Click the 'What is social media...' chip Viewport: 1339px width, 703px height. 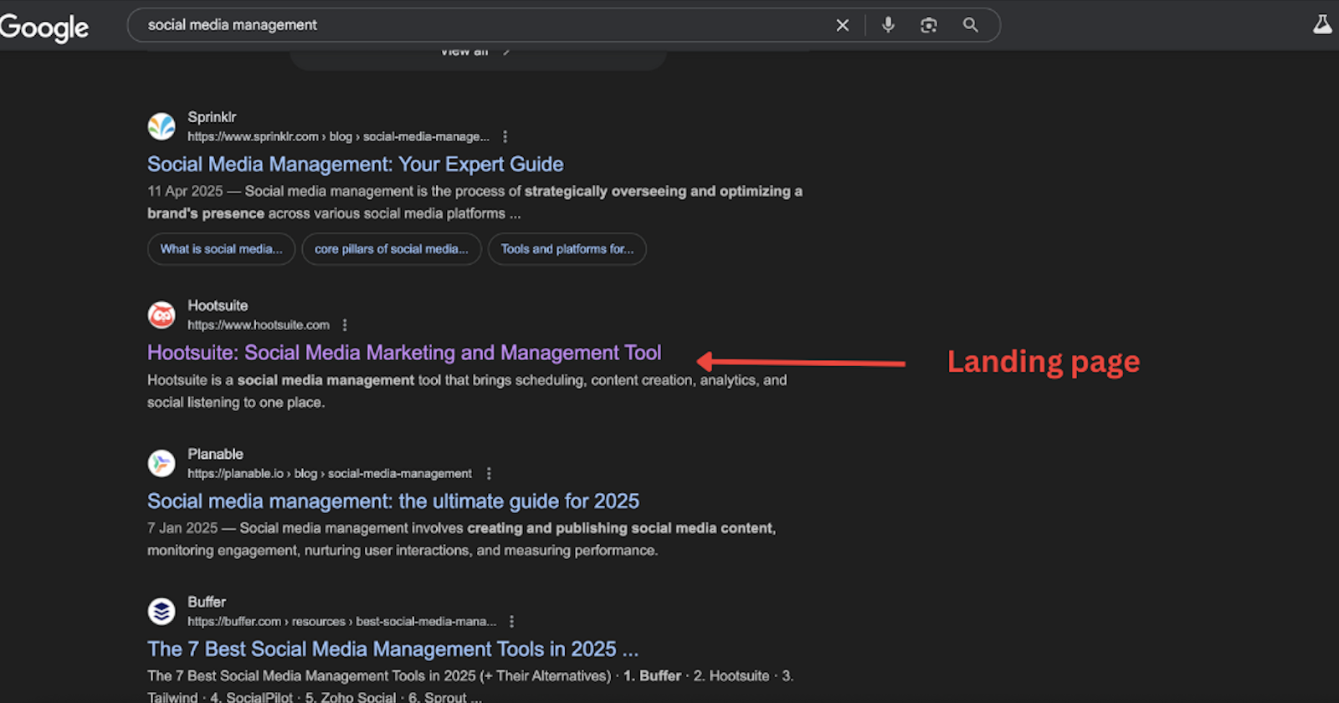pos(221,249)
